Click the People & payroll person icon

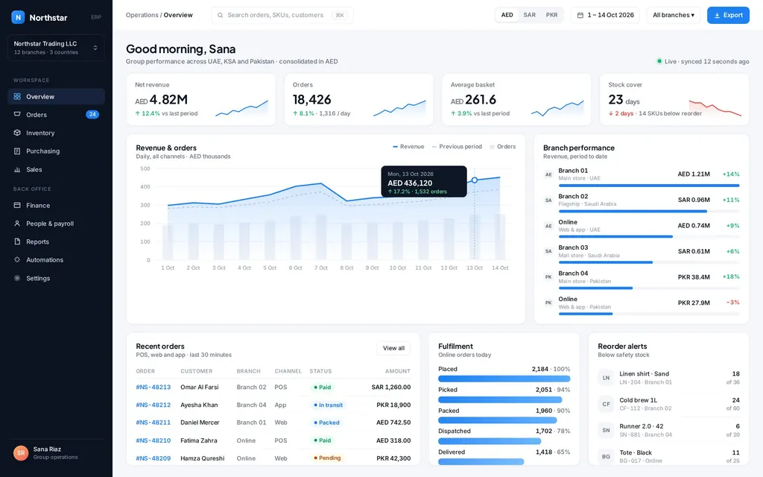click(17, 224)
